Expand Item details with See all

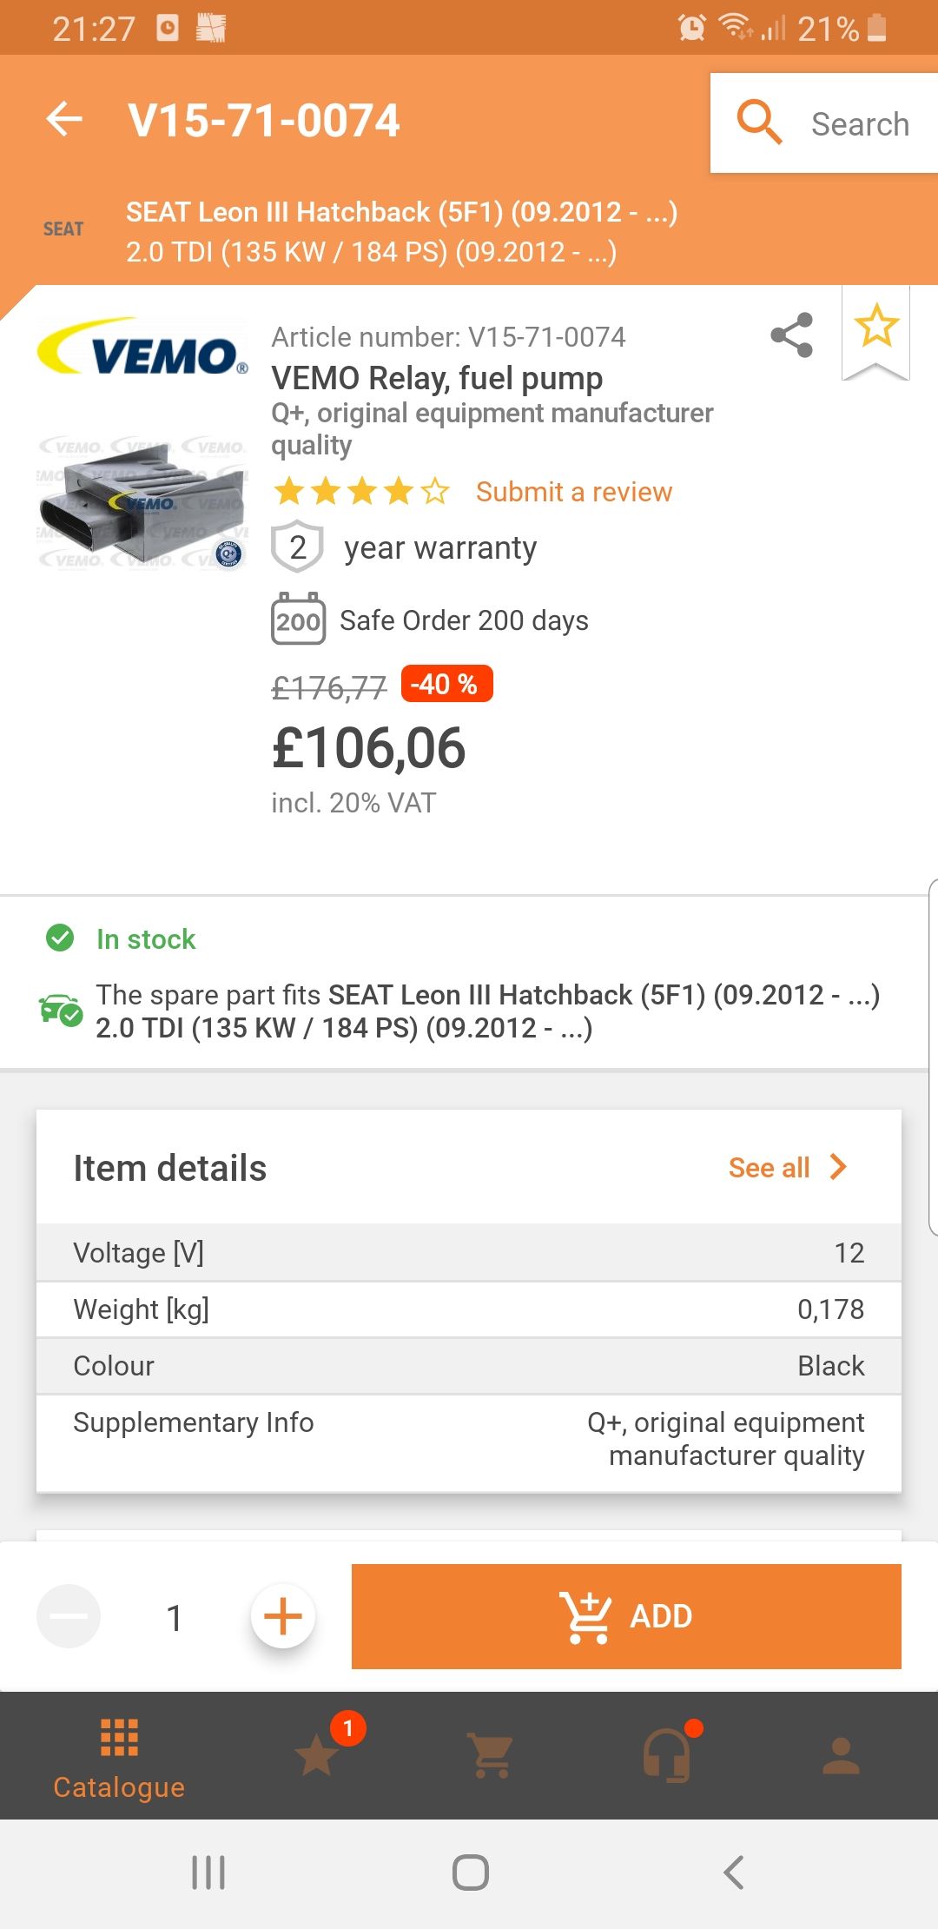coord(786,1168)
